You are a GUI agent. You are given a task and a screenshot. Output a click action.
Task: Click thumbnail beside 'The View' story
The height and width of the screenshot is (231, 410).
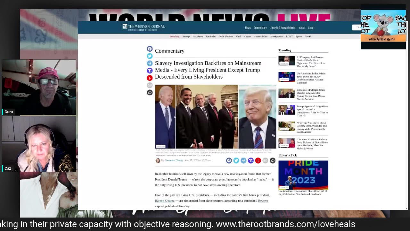pos(287,143)
